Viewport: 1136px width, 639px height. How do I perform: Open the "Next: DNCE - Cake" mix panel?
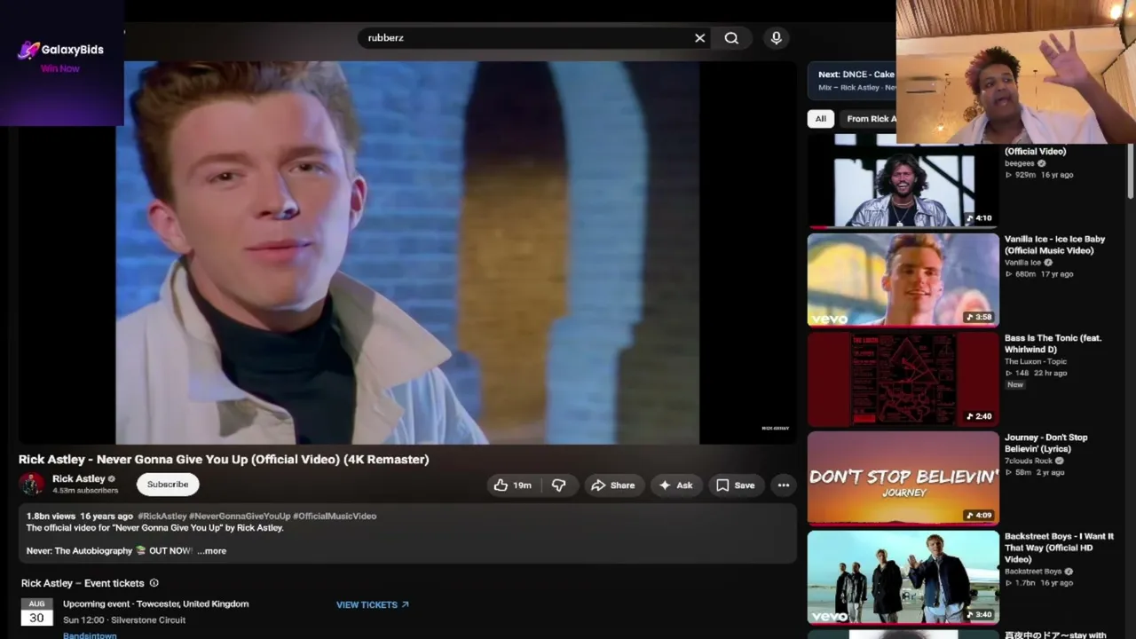click(853, 81)
